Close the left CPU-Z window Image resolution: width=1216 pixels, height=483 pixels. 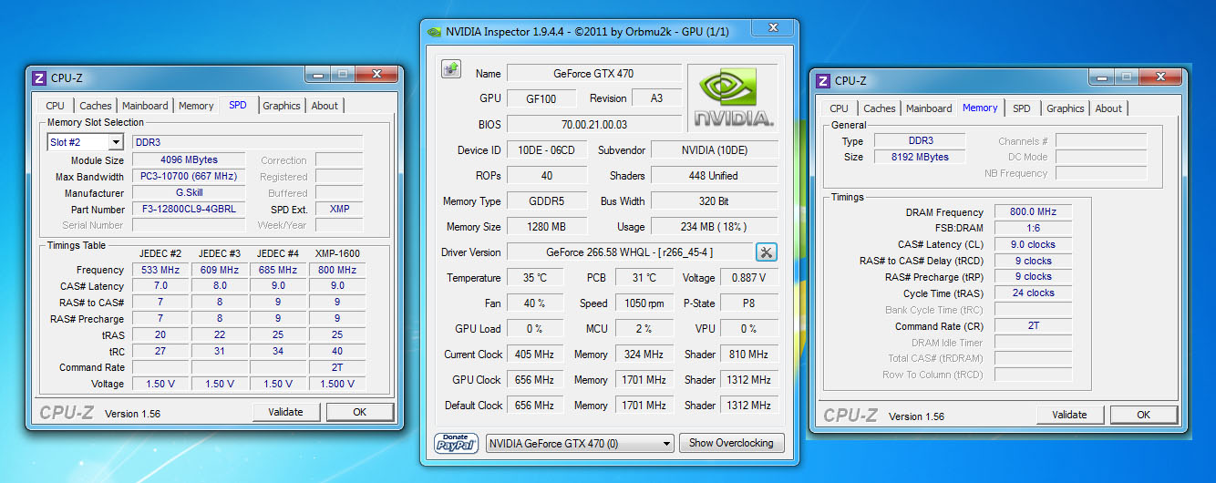376,75
